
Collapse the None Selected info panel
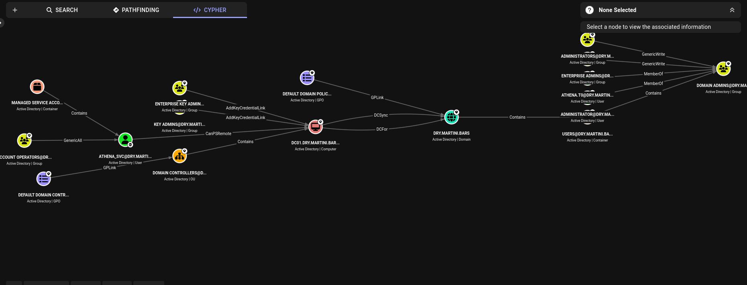[x=732, y=10]
